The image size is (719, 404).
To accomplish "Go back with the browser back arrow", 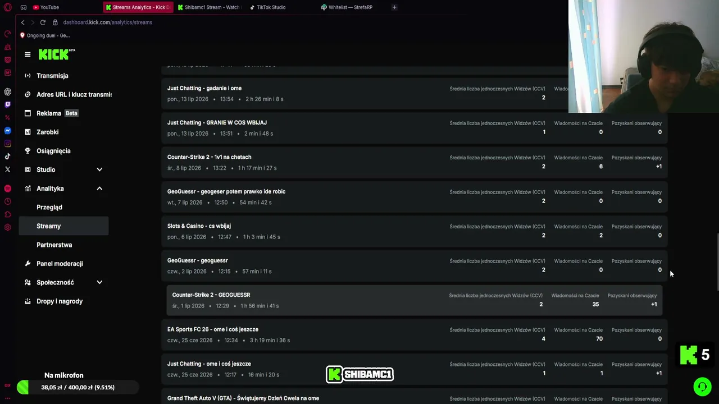I will tap(22, 22).
